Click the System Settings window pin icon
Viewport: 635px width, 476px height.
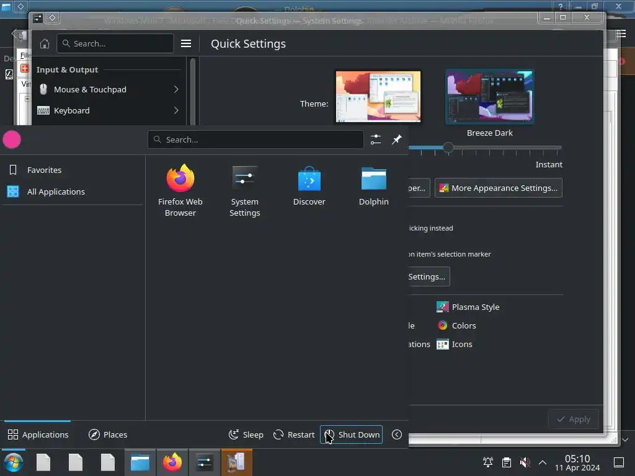click(x=52, y=17)
